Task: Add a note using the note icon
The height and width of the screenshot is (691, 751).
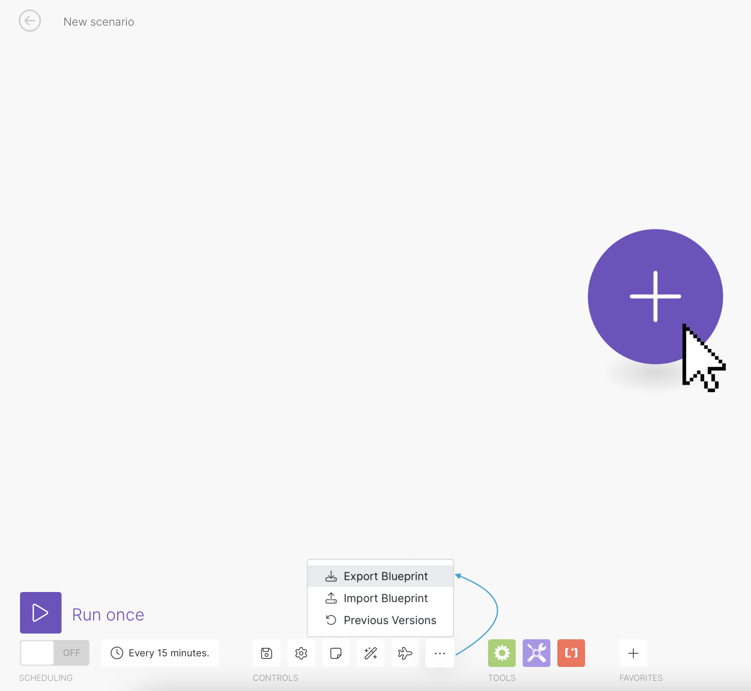Action: 336,653
